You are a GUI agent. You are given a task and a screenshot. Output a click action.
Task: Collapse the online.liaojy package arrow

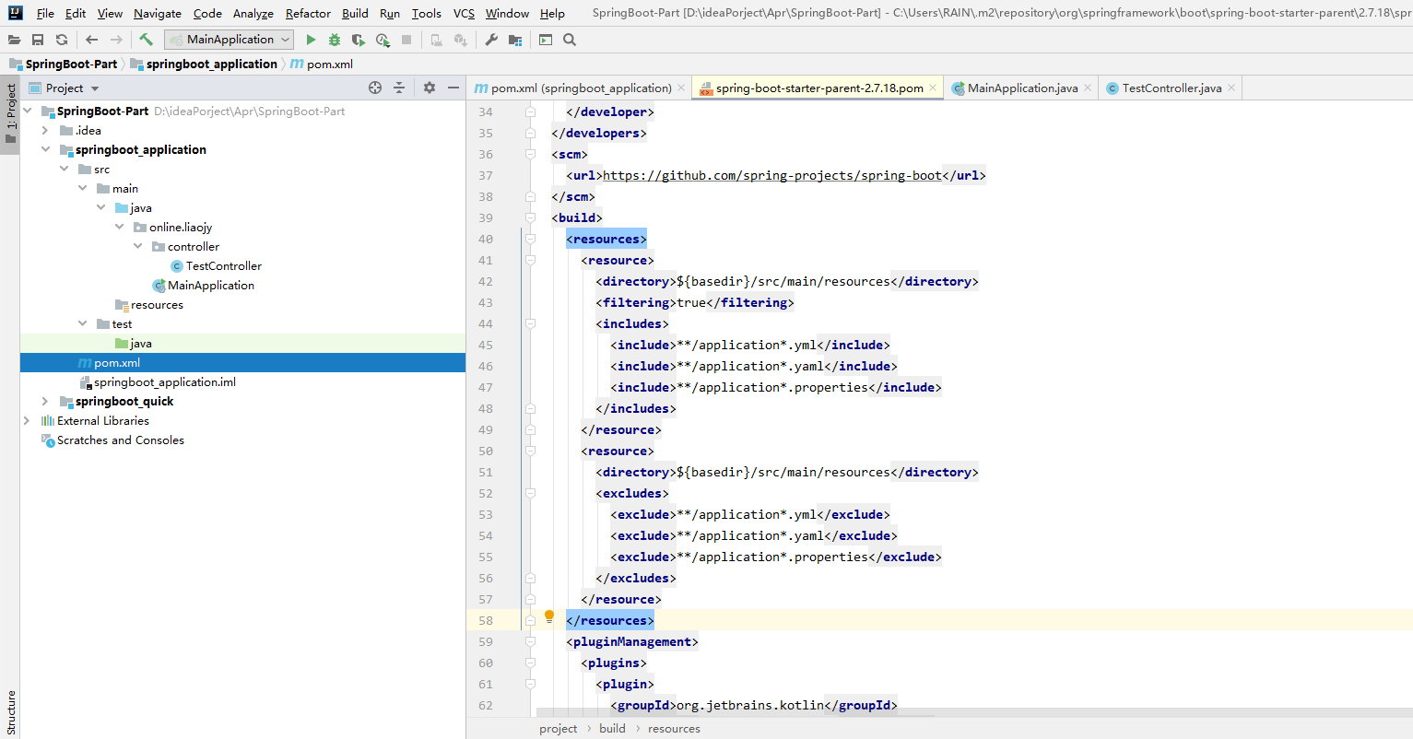pos(119,227)
